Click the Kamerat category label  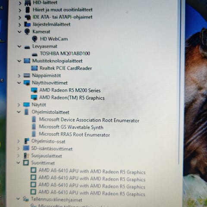click(x=41, y=31)
